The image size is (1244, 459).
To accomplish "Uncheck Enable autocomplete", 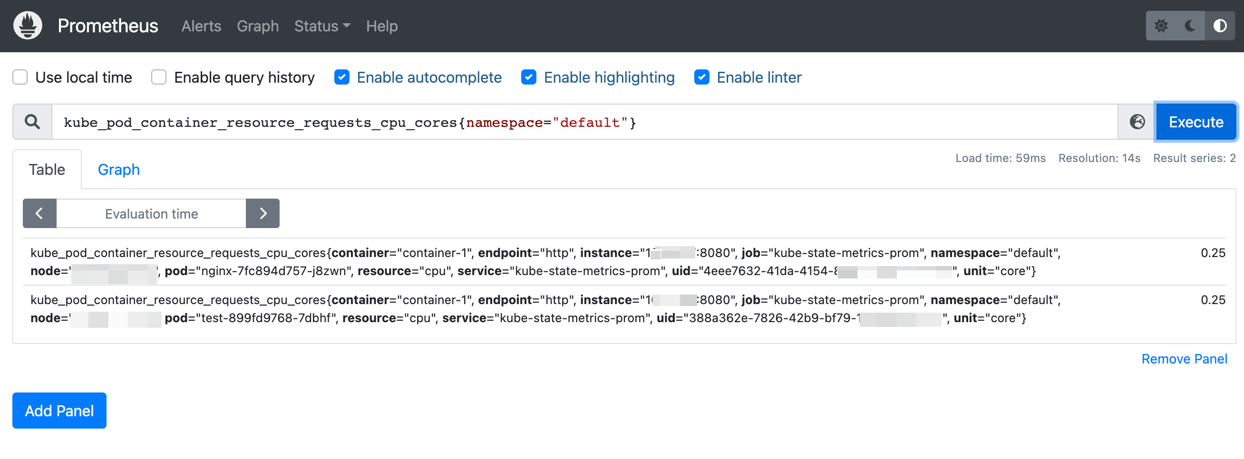I will pos(342,77).
